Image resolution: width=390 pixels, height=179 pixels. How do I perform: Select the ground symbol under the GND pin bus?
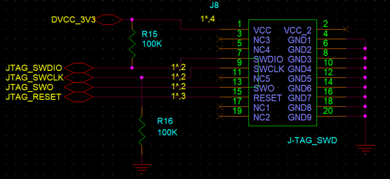pos(365,149)
